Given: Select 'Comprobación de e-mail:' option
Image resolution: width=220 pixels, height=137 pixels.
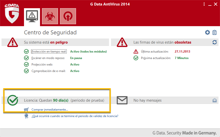Looking at the screenshot, I should click(48, 71).
